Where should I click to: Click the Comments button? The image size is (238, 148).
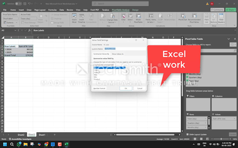pos(217,10)
